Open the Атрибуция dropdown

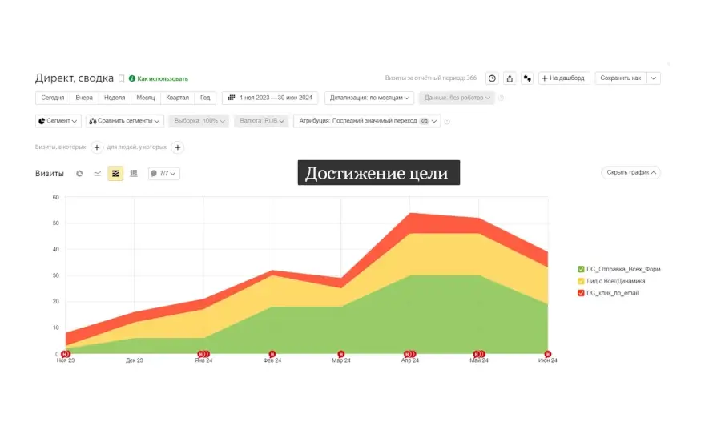367,121
